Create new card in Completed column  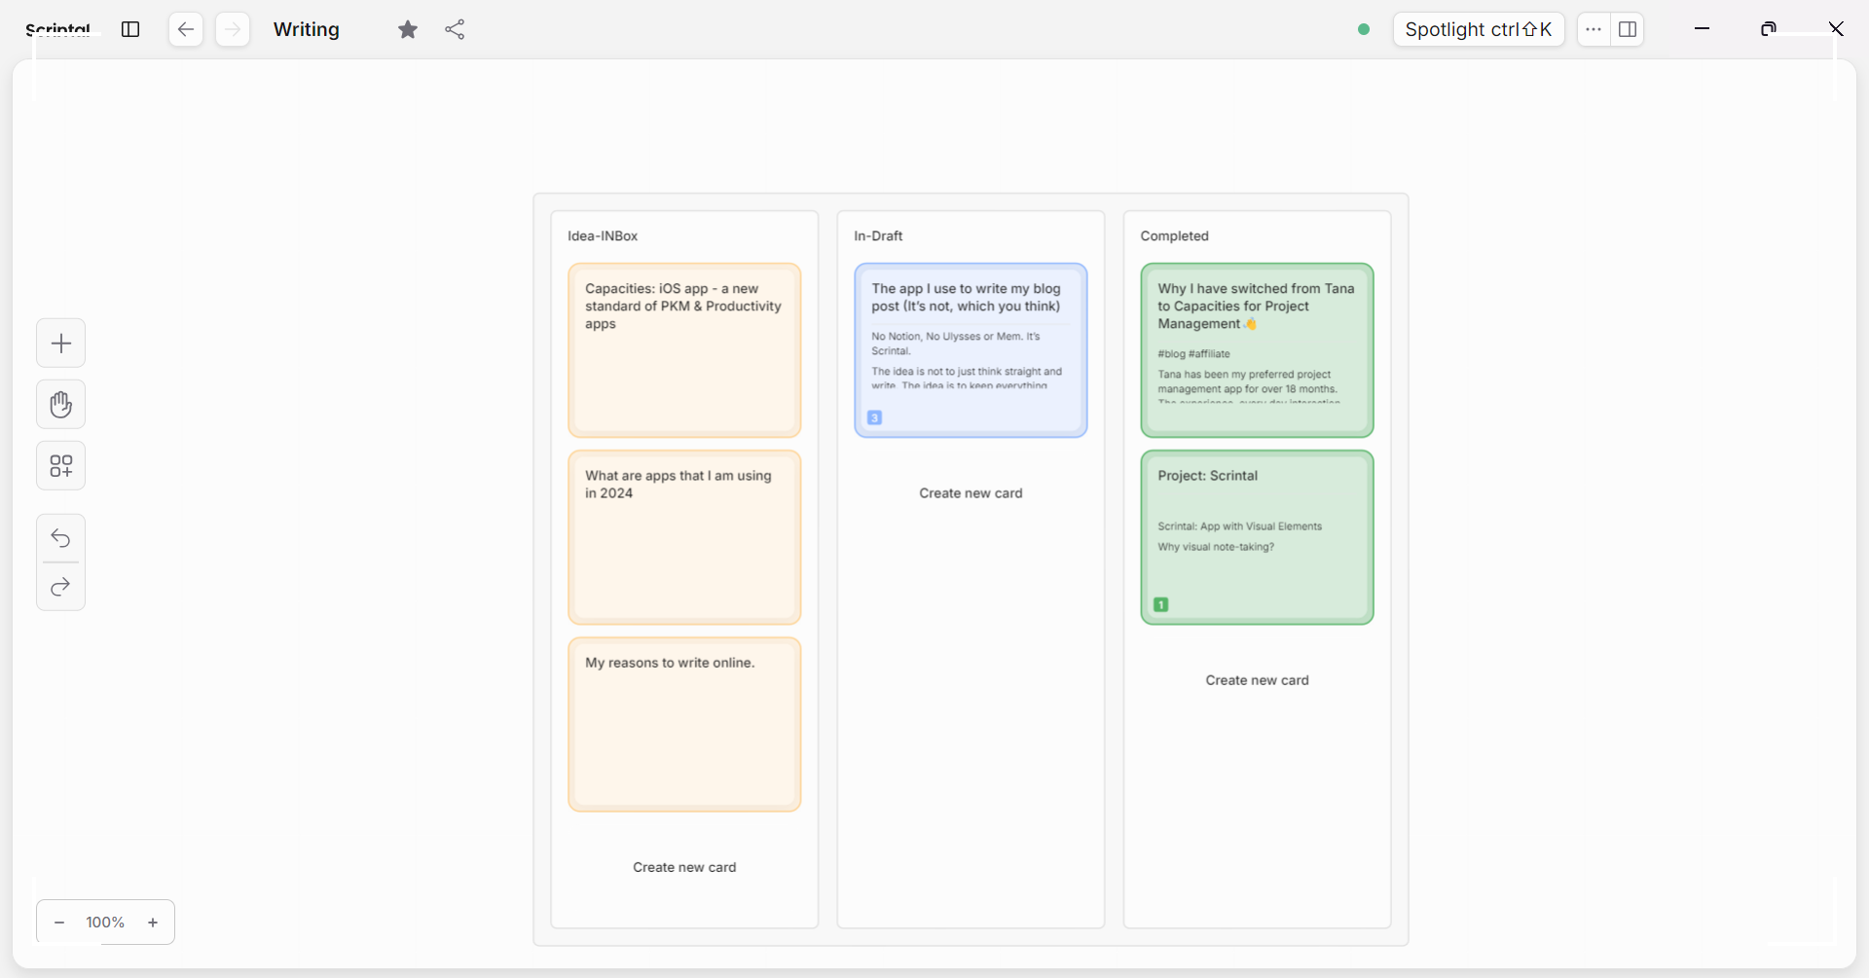(x=1257, y=680)
